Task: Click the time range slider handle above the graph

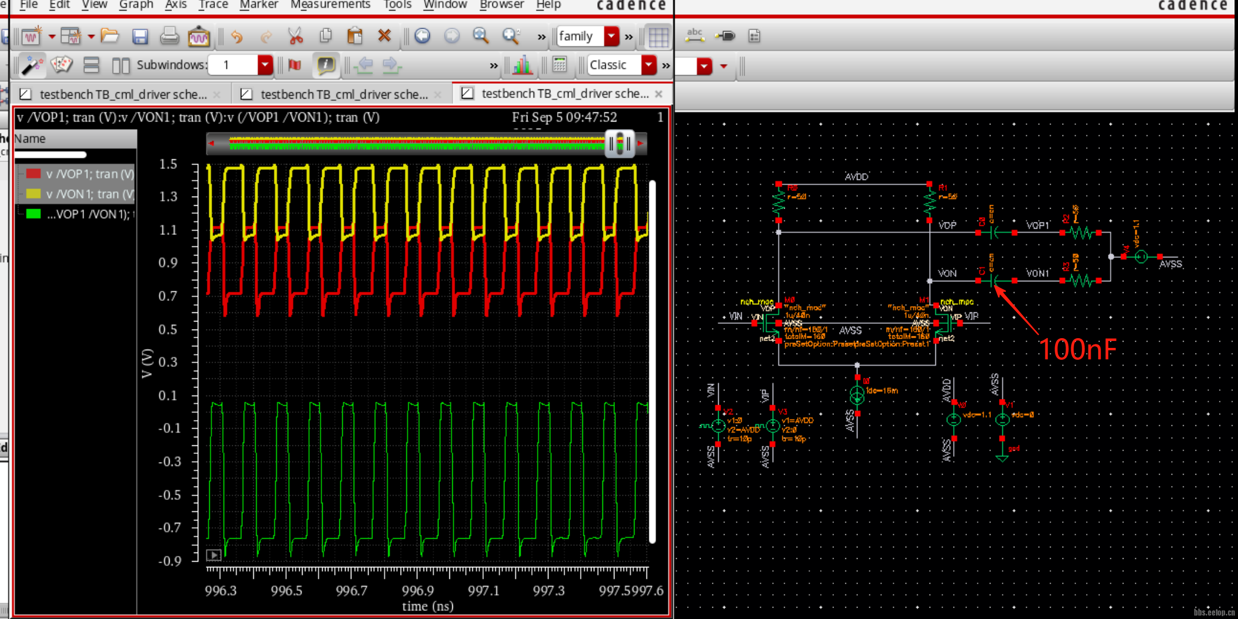Action: point(620,143)
